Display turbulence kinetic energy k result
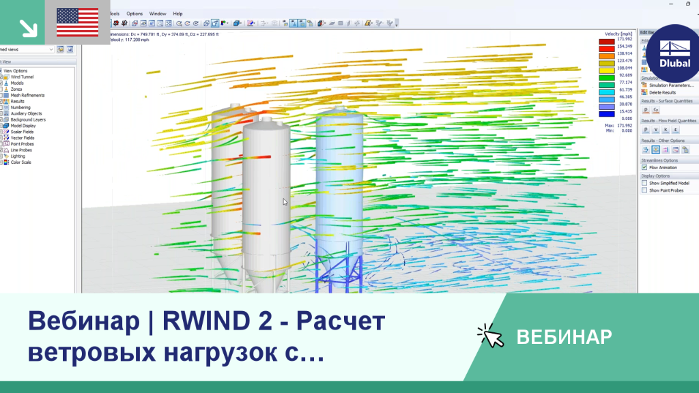This screenshot has height=393, width=699. tap(666, 130)
